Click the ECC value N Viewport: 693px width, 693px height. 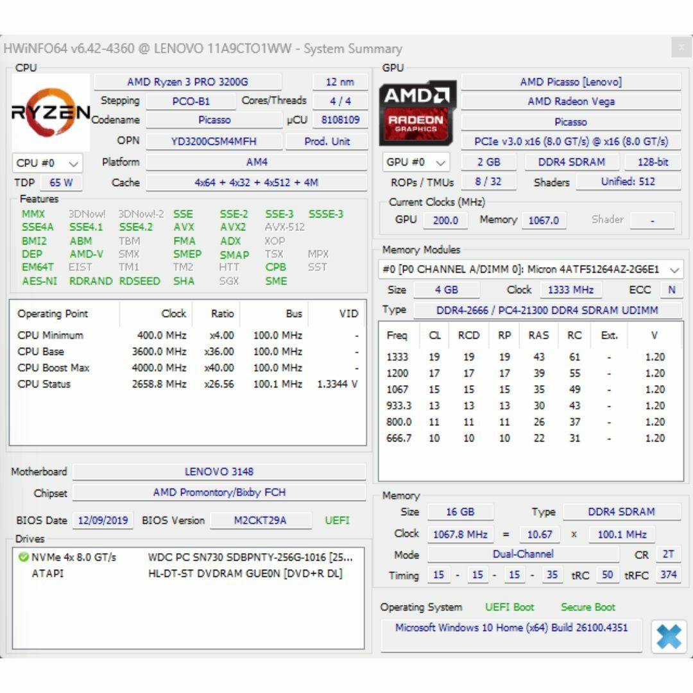pos(671,290)
